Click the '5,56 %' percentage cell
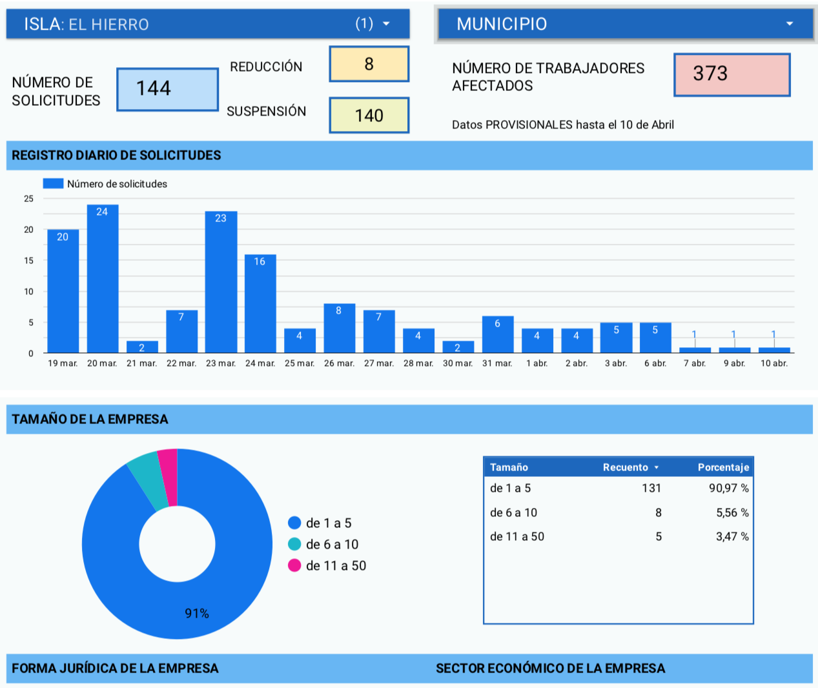This screenshot has height=688, width=818. (732, 512)
